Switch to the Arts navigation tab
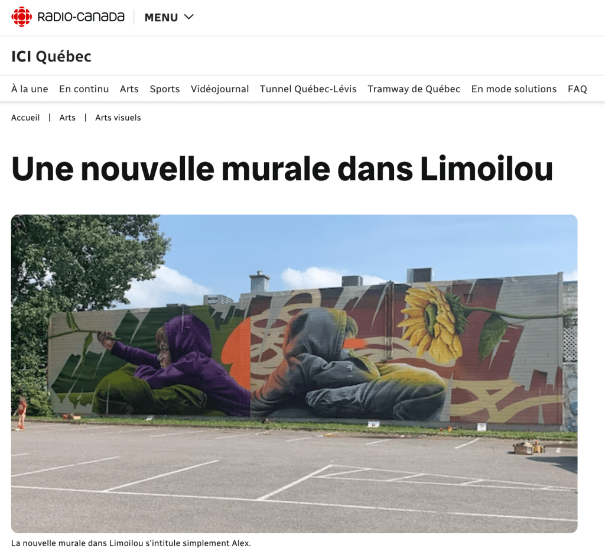 pos(129,89)
